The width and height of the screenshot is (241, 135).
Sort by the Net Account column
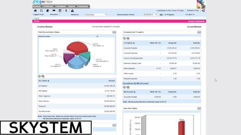click(x=130, y=92)
